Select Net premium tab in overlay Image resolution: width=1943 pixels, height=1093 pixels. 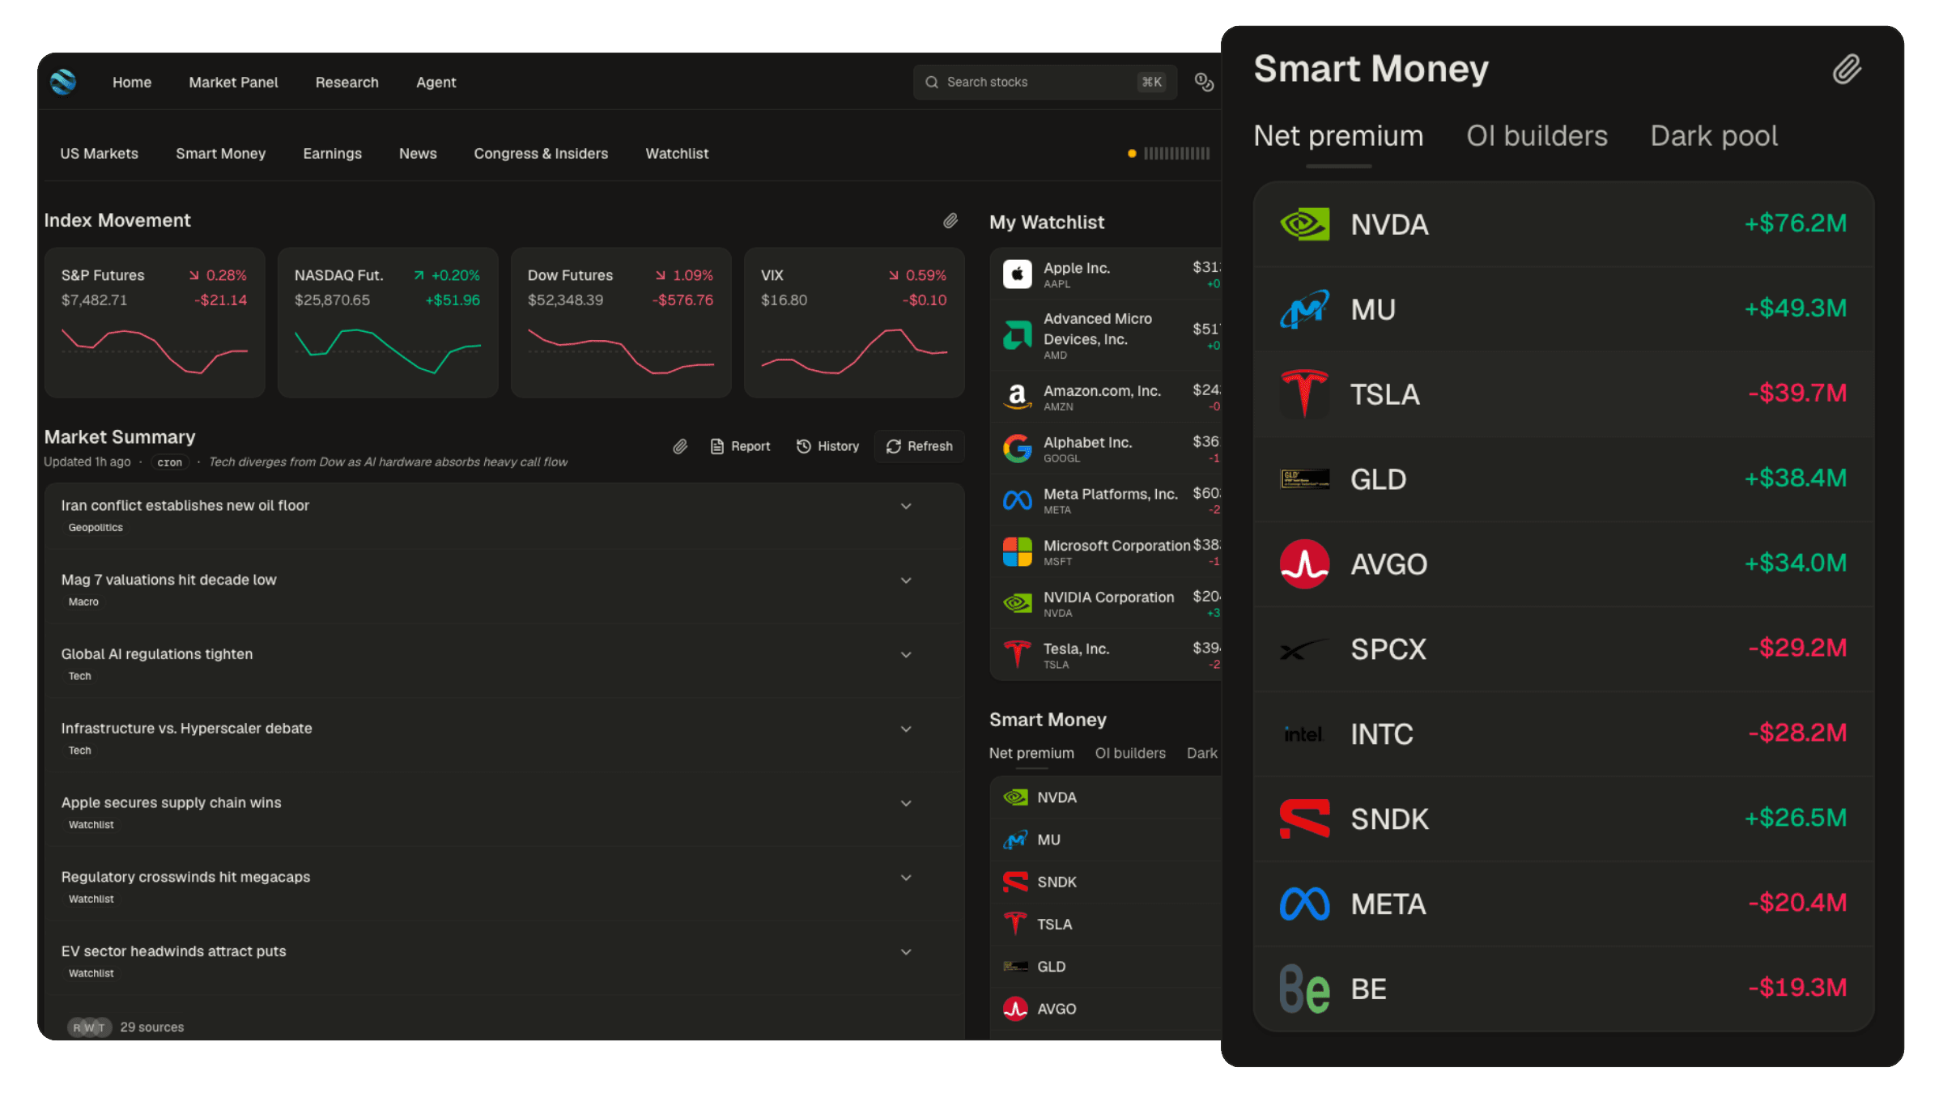[1338, 136]
